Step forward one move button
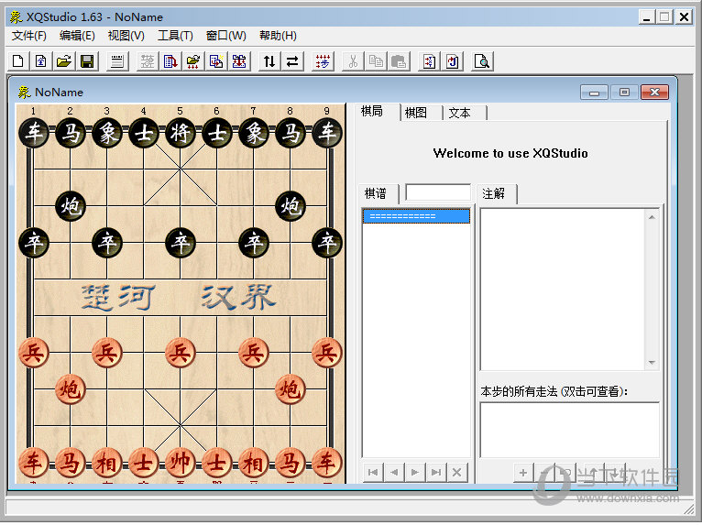This screenshot has width=702, height=525. click(415, 472)
